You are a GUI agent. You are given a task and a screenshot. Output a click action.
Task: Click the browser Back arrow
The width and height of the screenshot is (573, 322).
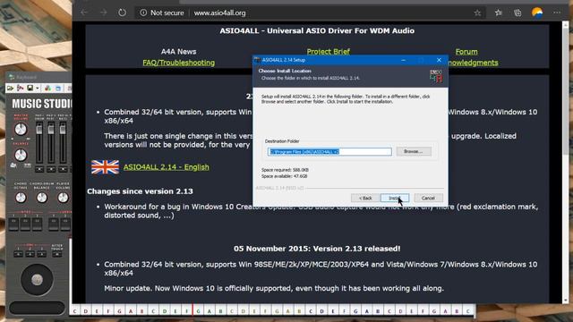pyautogui.click(x=84, y=13)
